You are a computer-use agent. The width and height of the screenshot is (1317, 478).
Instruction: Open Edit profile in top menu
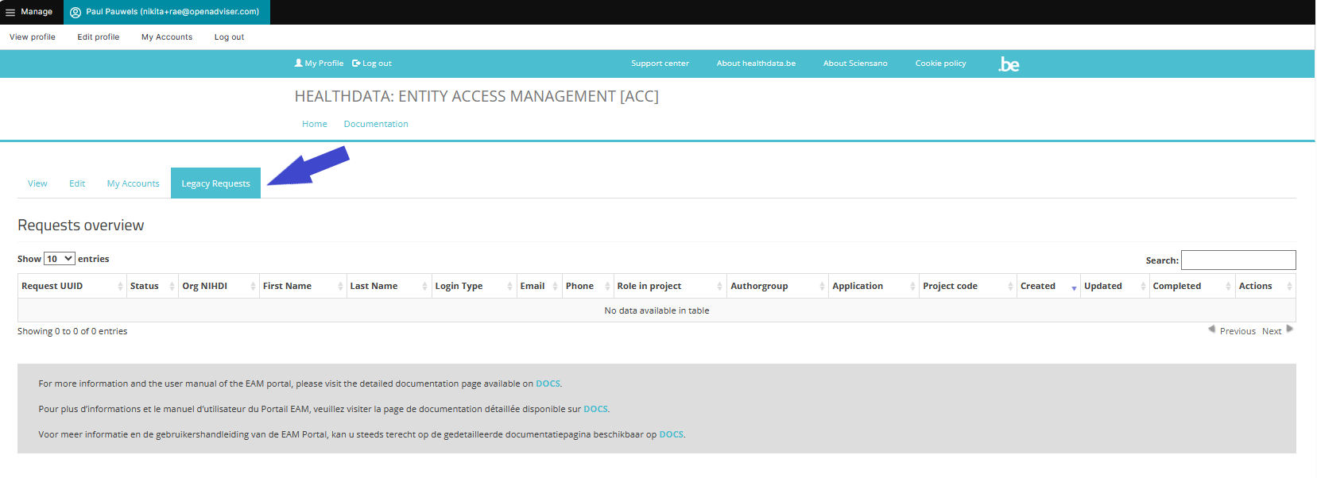pos(99,37)
